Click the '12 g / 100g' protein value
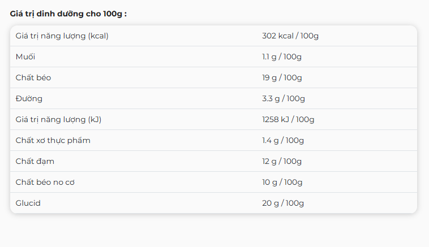The width and height of the screenshot is (429, 247). (x=282, y=161)
